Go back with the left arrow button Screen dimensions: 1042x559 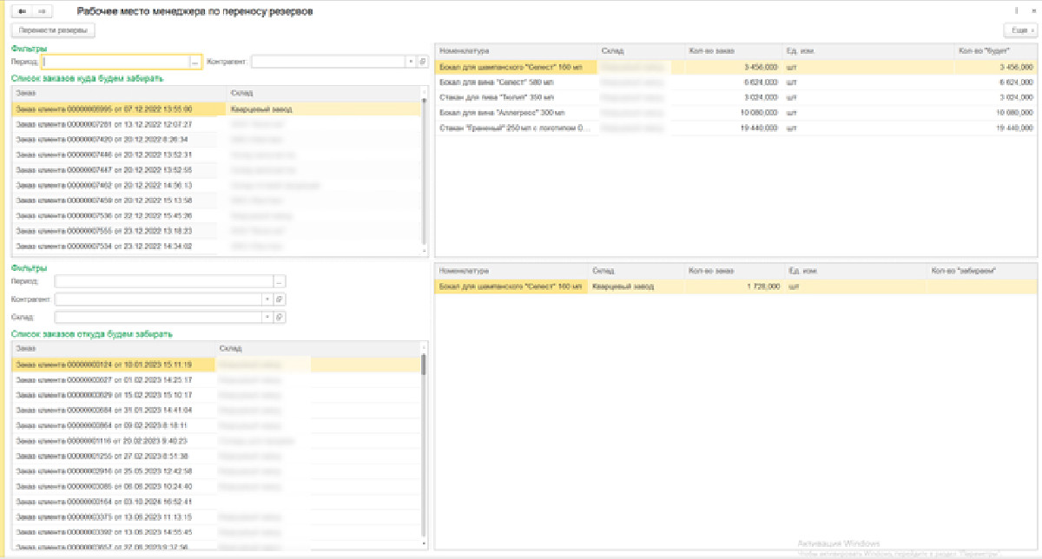[22, 11]
